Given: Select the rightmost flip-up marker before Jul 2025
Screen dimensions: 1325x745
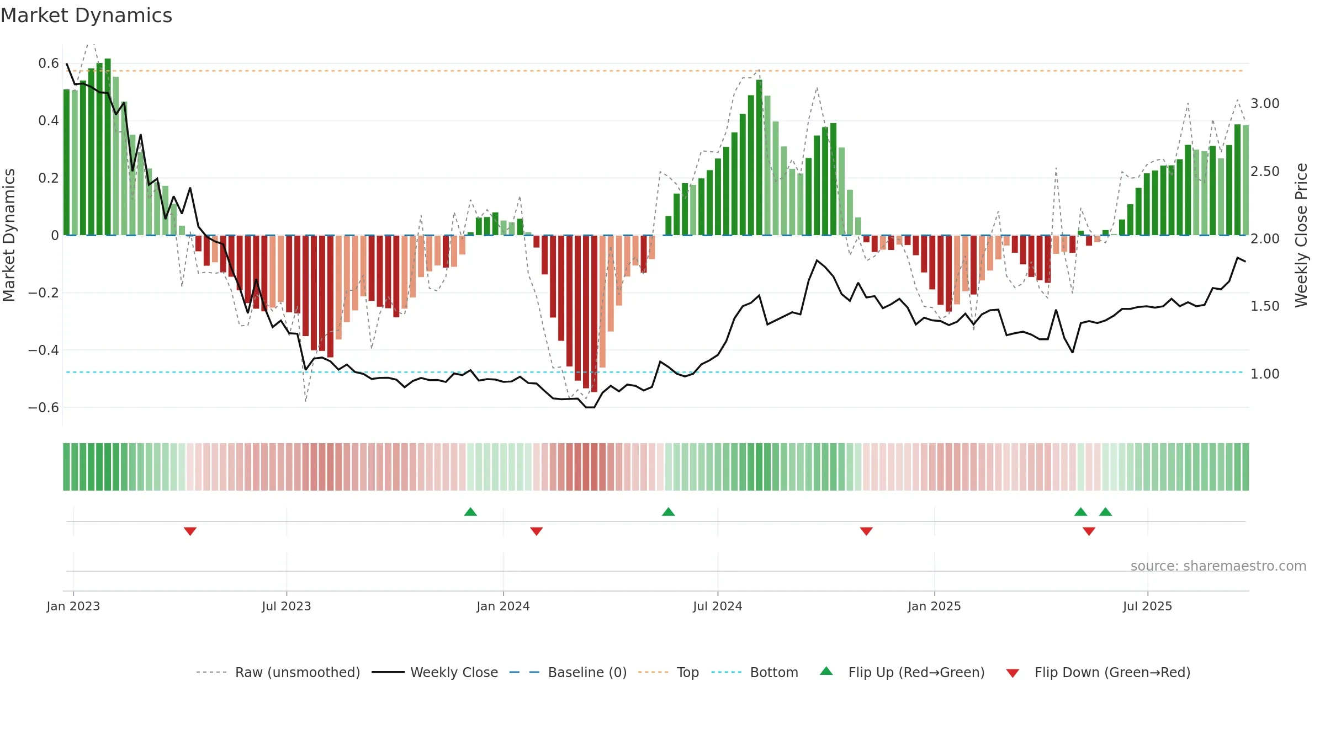Looking at the screenshot, I should [1105, 512].
